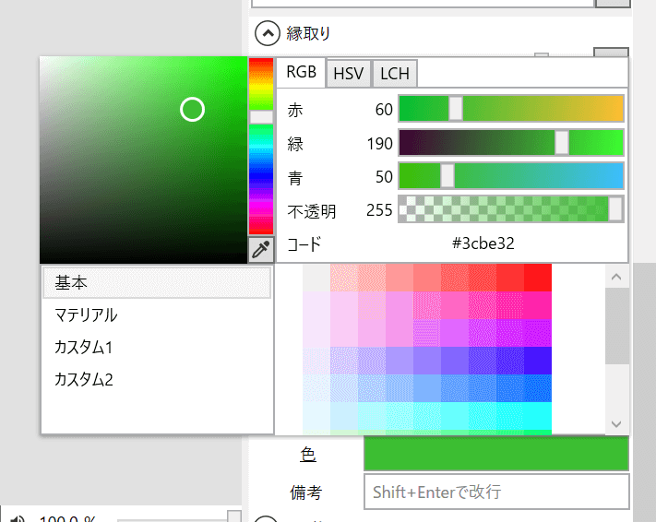Open the カスタム2 palette
The image size is (656, 522).
click(157, 379)
